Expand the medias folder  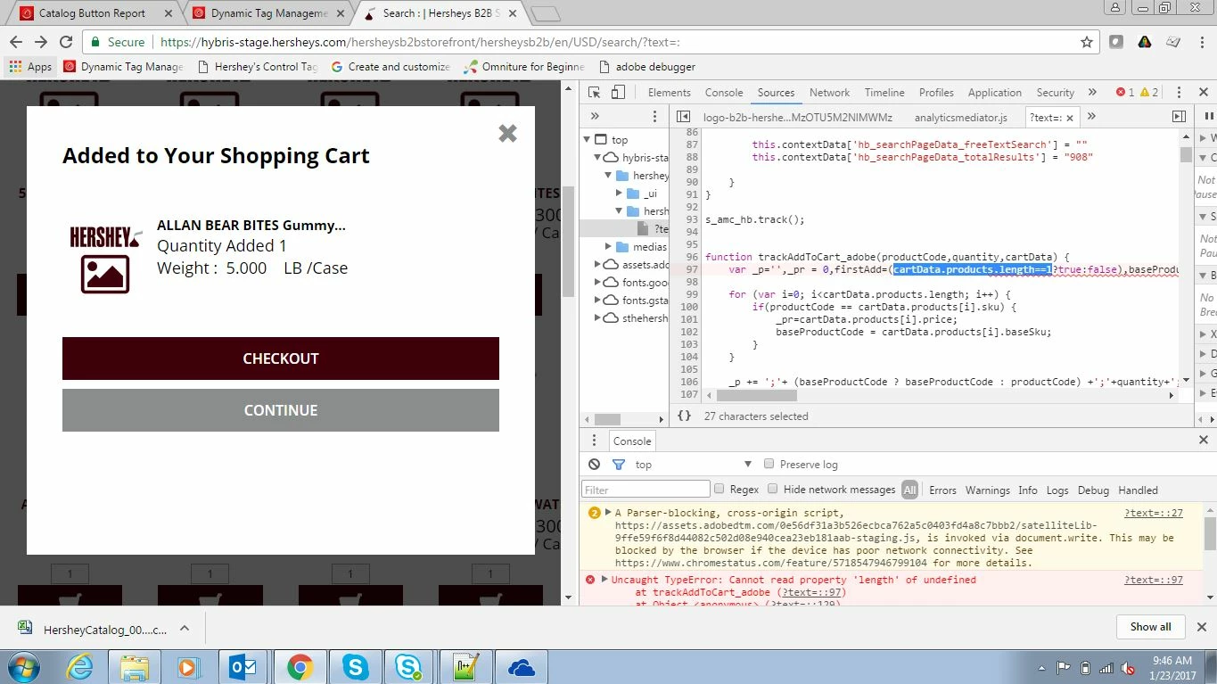tap(609, 247)
